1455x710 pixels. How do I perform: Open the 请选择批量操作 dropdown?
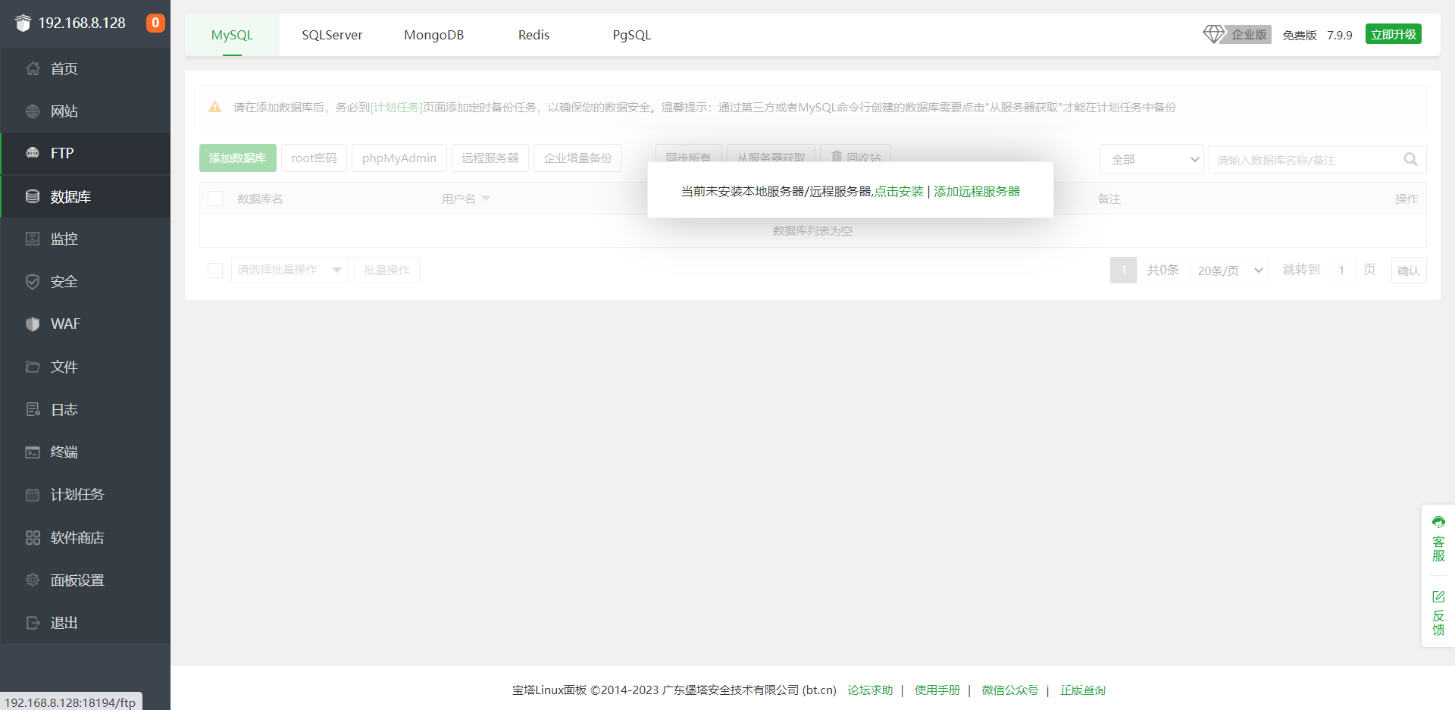(x=289, y=270)
